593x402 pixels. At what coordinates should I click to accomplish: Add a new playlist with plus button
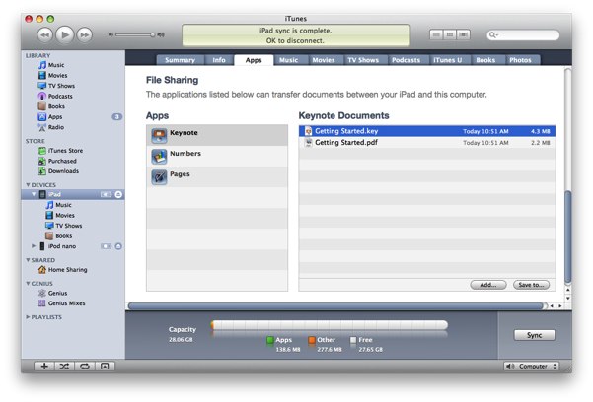[44, 367]
